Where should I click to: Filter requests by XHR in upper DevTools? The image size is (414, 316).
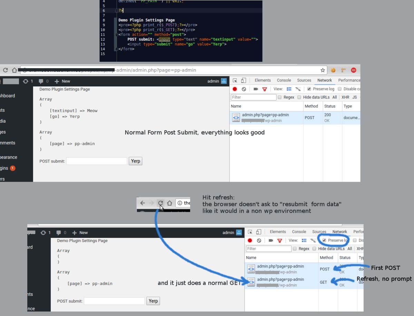345,97
